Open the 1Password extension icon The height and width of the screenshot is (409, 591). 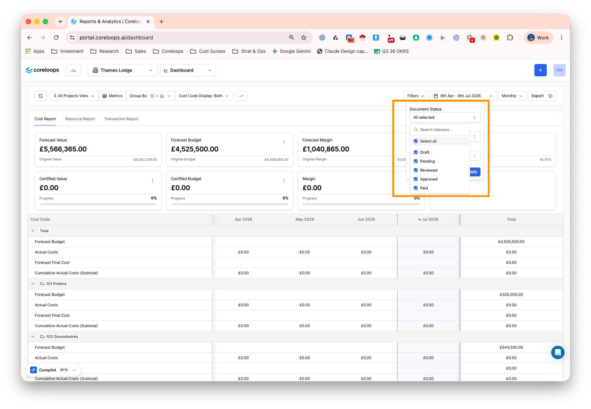(x=322, y=38)
